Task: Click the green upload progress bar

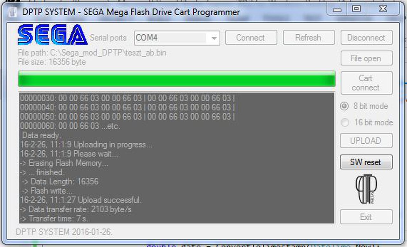Action: pyautogui.click(x=176, y=79)
